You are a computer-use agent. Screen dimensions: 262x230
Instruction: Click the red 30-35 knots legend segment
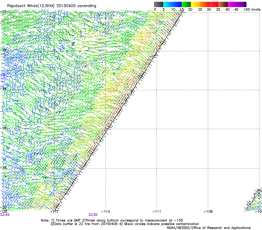point(214,4)
